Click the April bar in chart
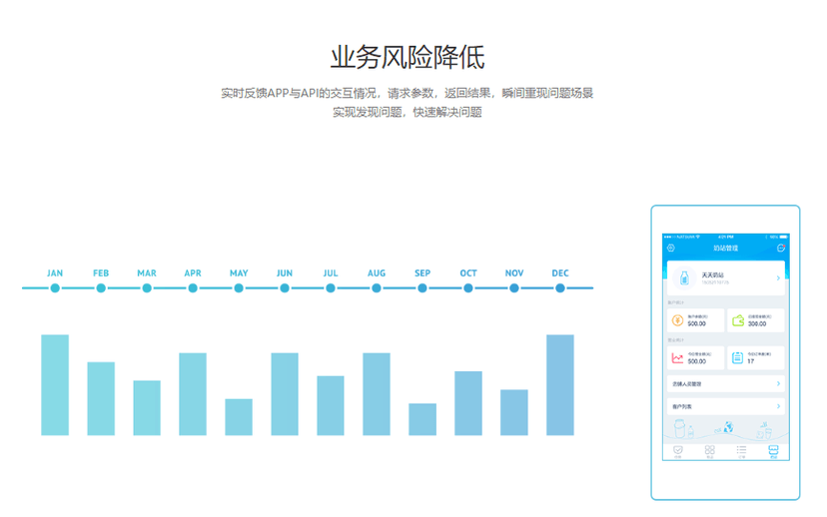827x517 pixels. click(x=193, y=394)
